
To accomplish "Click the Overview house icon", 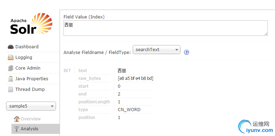I will (x=17, y=119).
